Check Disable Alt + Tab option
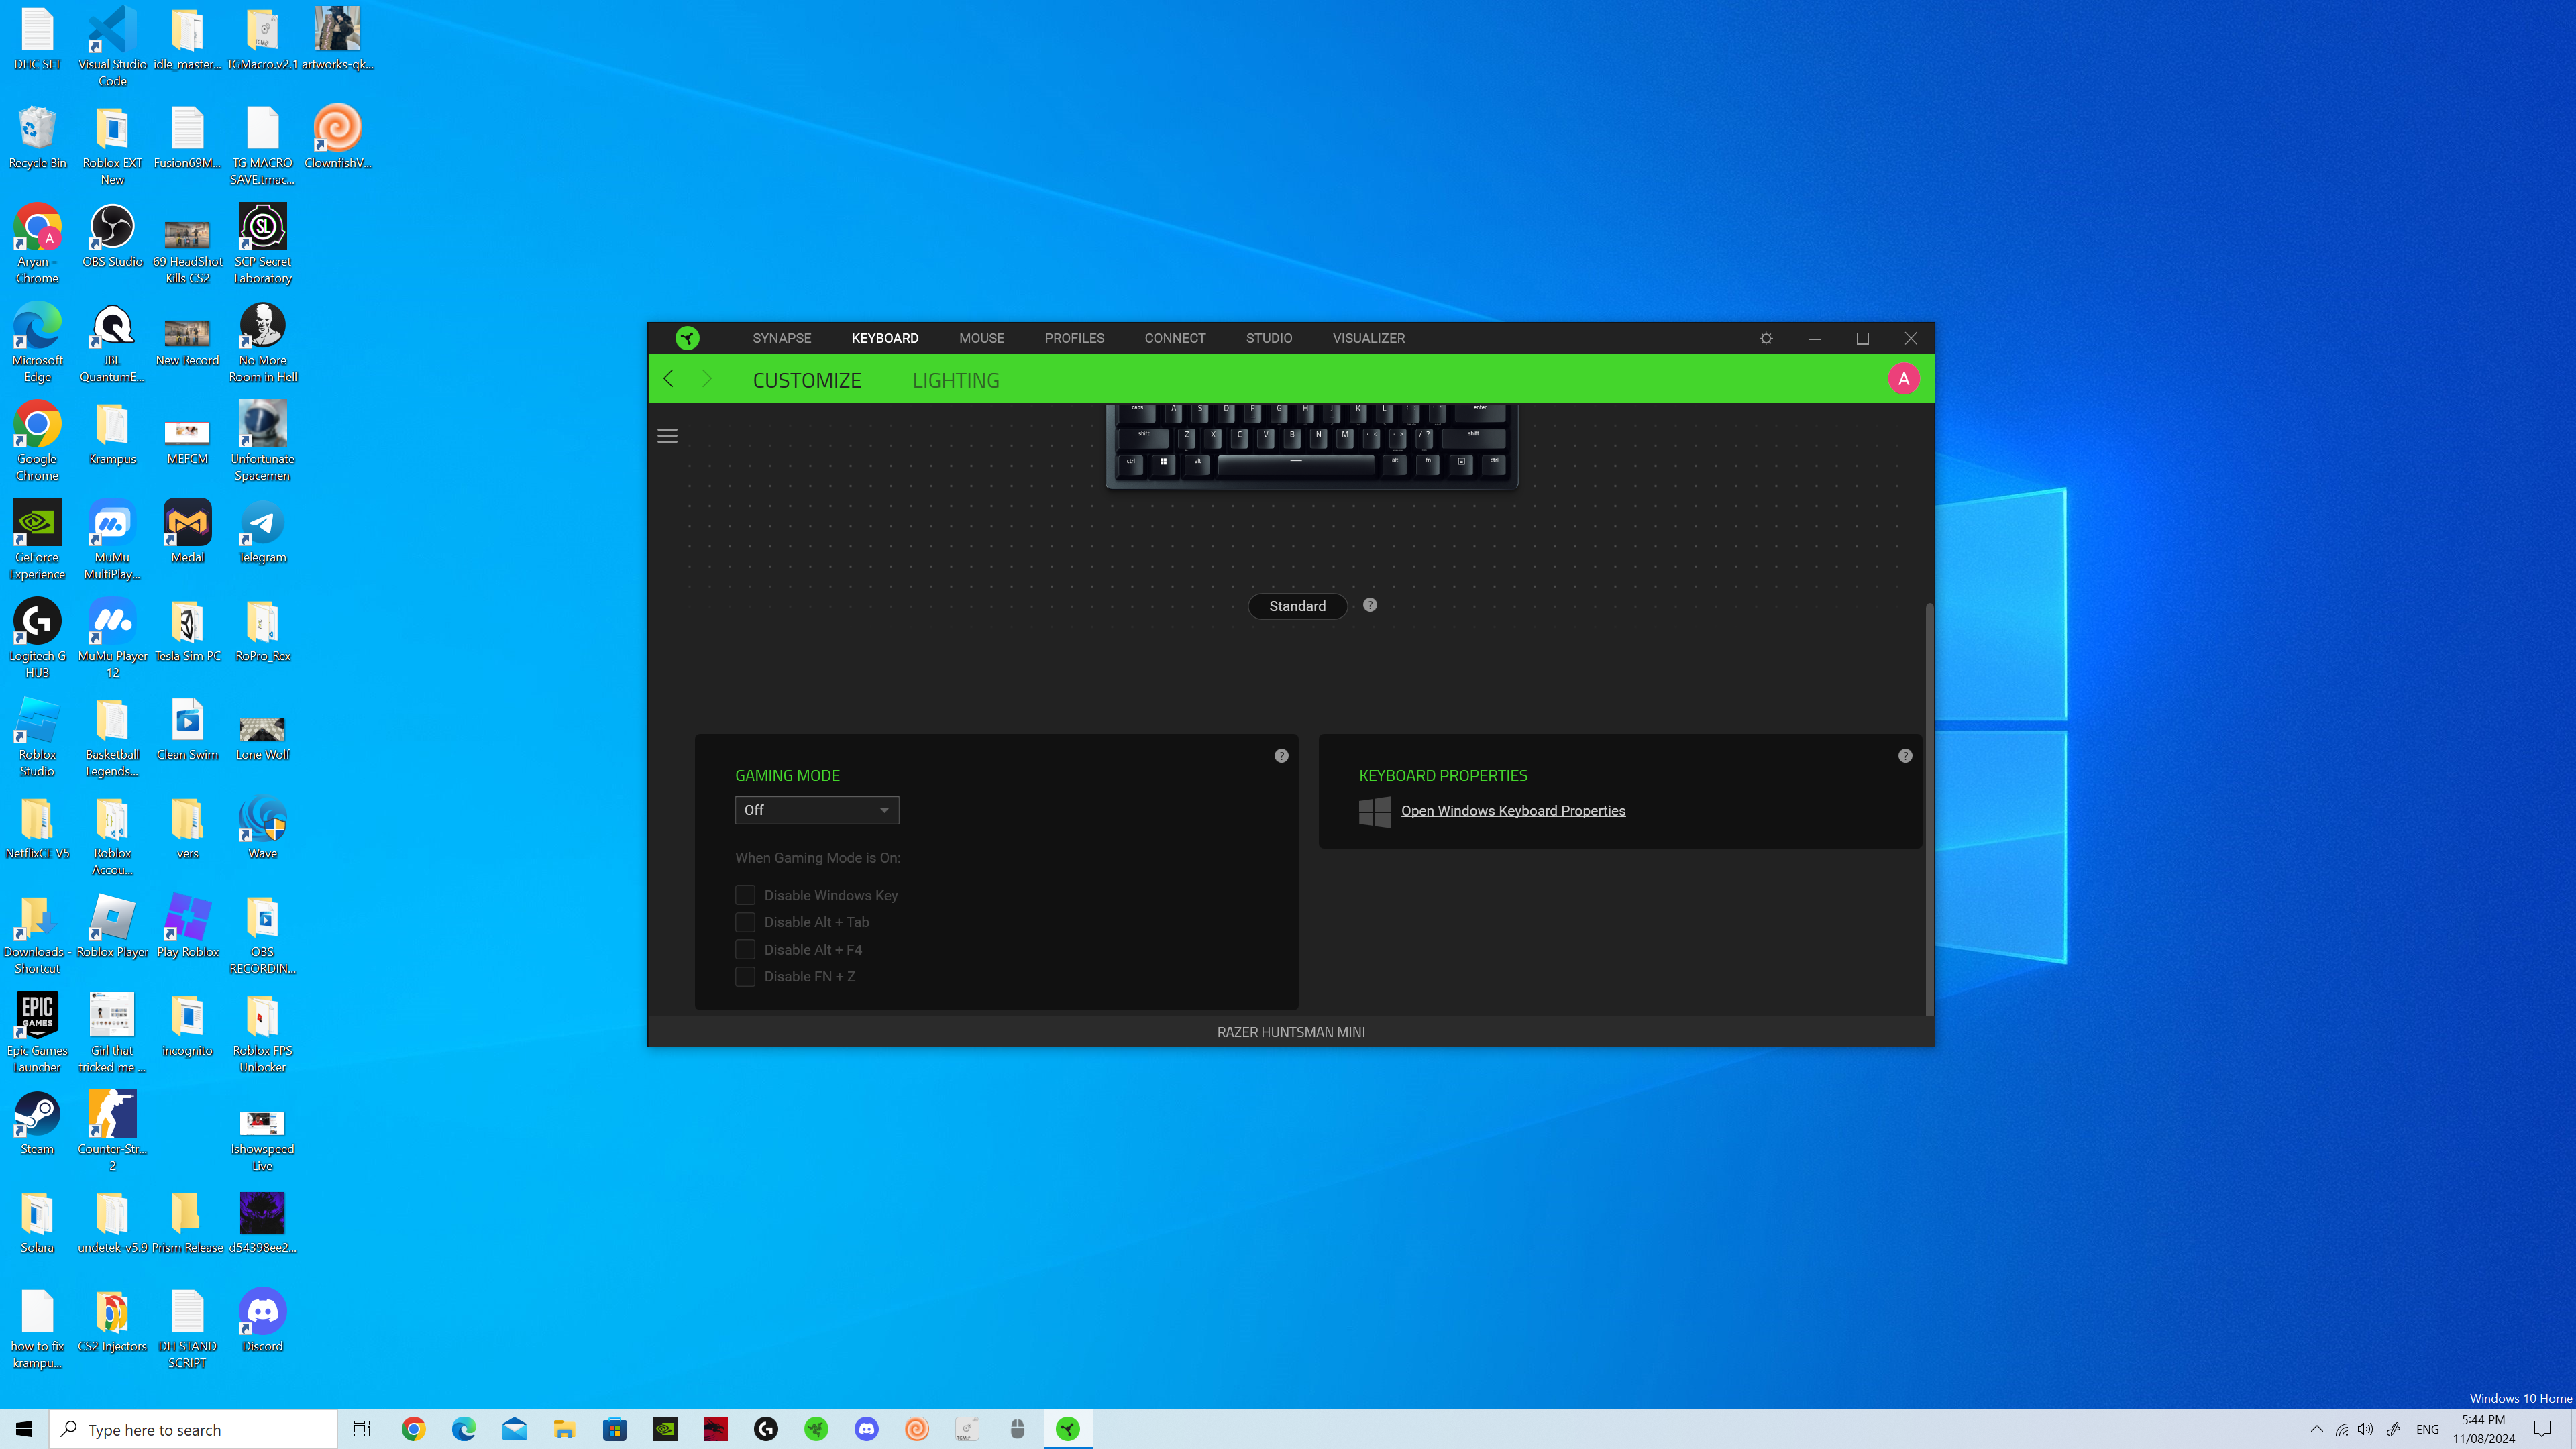 tap(745, 922)
